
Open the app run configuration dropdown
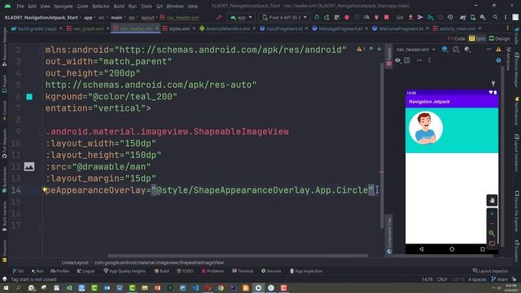(x=241, y=17)
